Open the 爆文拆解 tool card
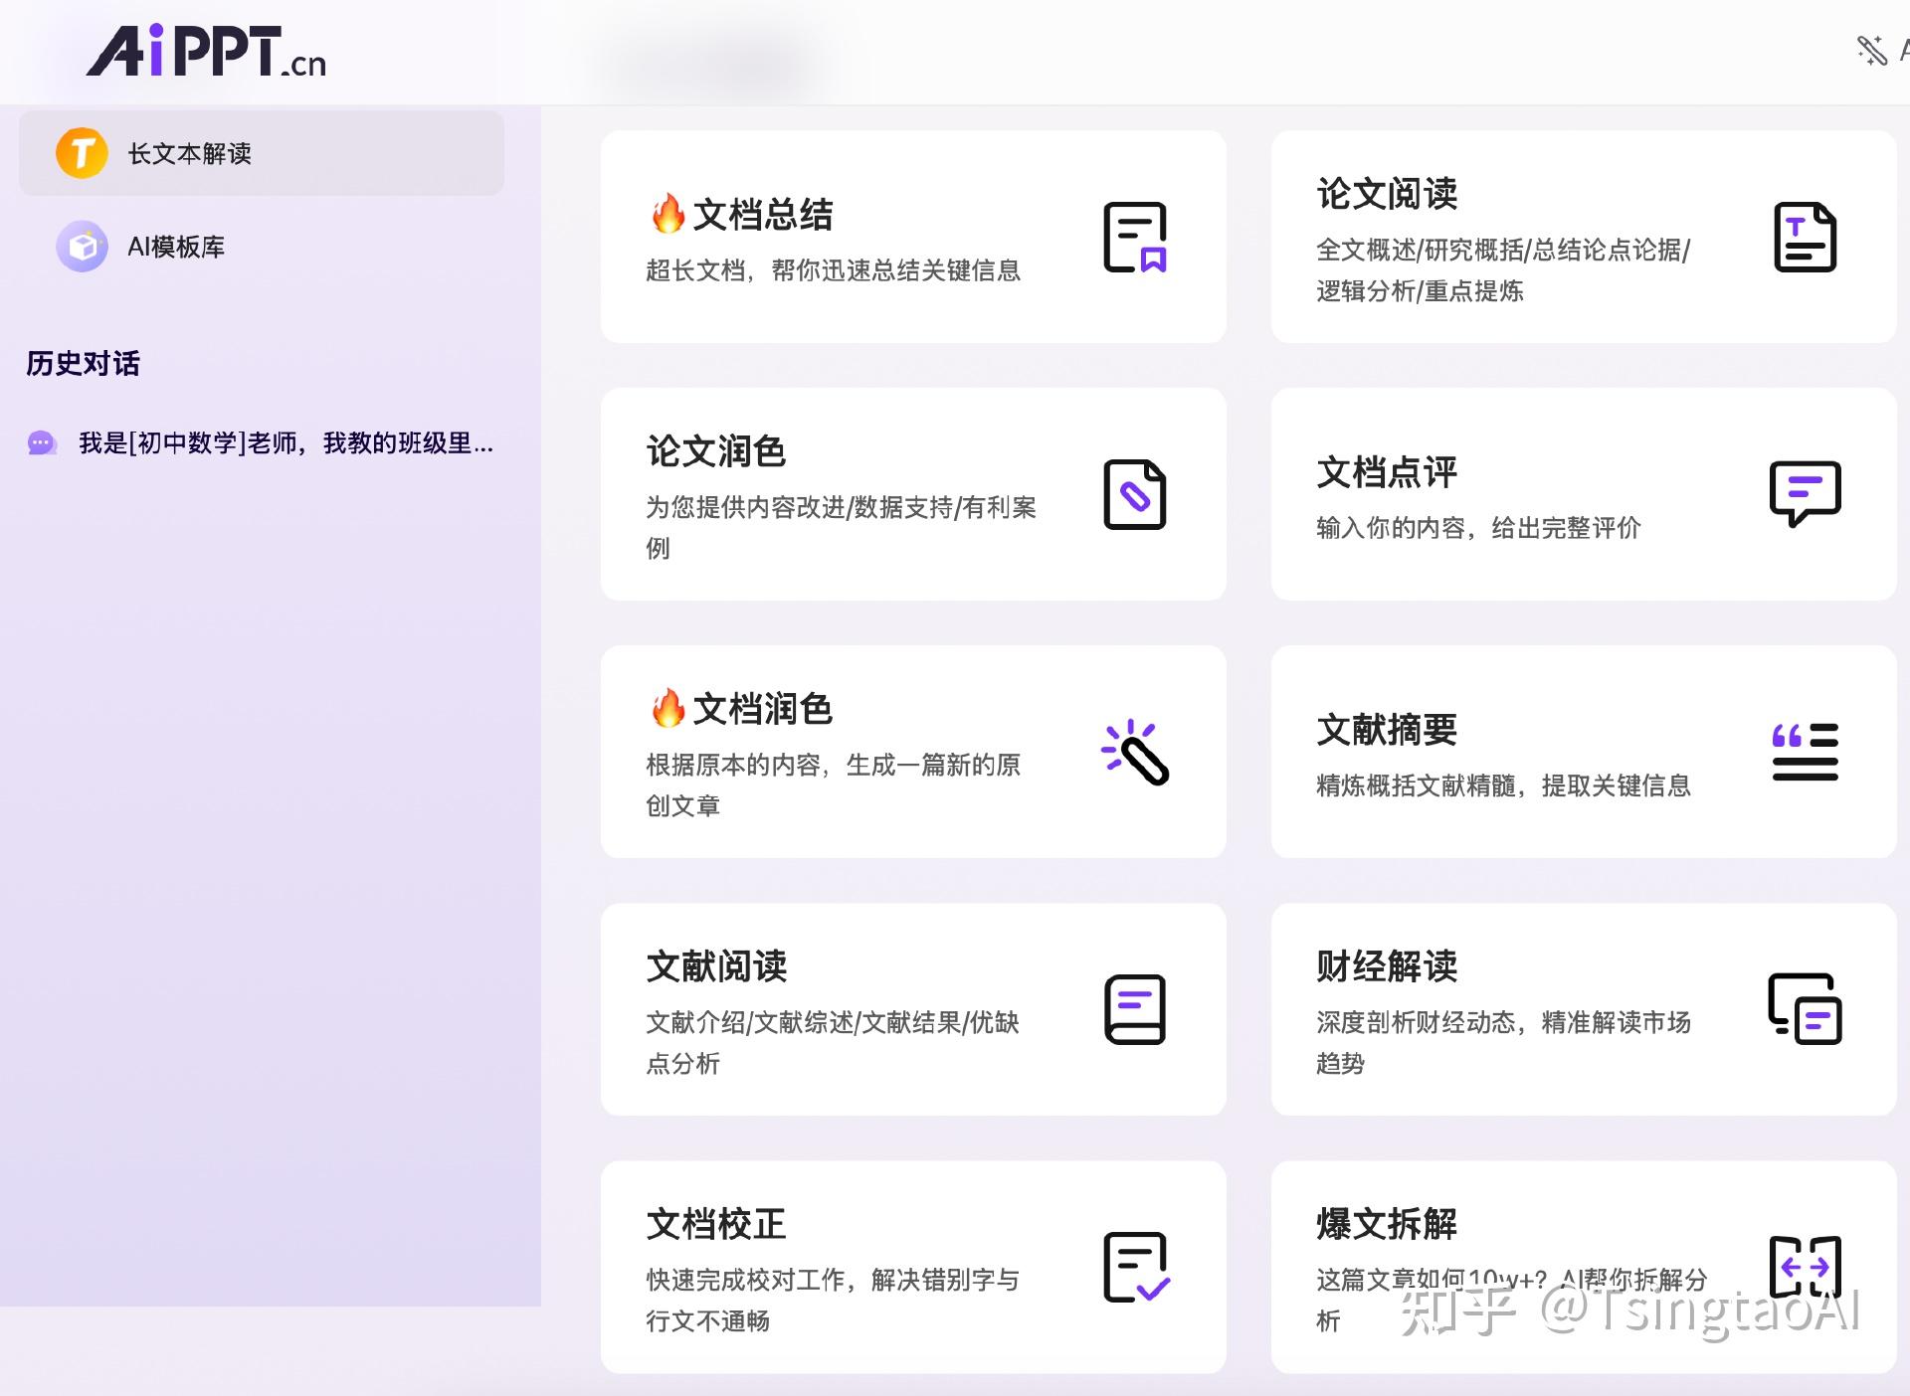The height and width of the screenshot is (1396, 1910). point(1584,1266)
